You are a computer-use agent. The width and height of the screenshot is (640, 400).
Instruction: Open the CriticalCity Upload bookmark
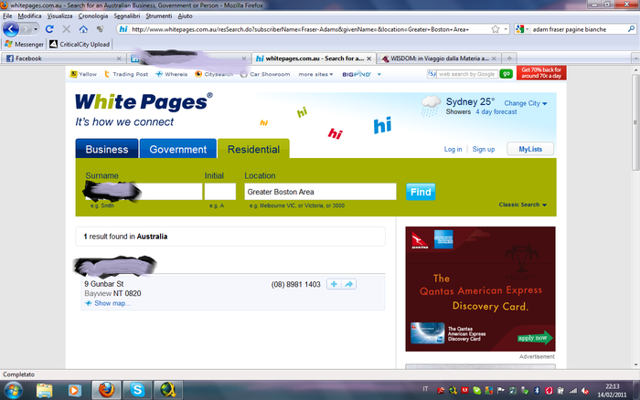(x=80, y=44)
